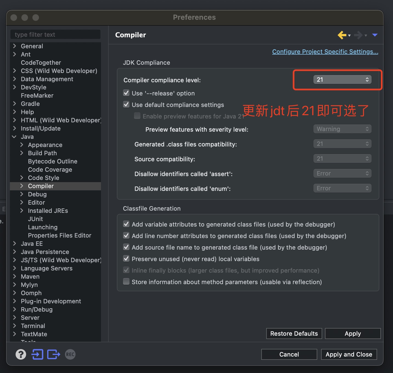This screenshot has height=373, width=393.
Task: Click the help question mark icon
Action: coord(21,354)
